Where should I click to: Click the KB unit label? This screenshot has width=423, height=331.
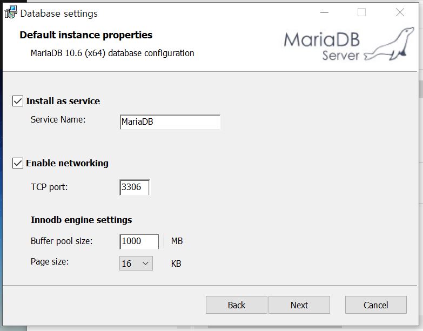coord(176,264)
